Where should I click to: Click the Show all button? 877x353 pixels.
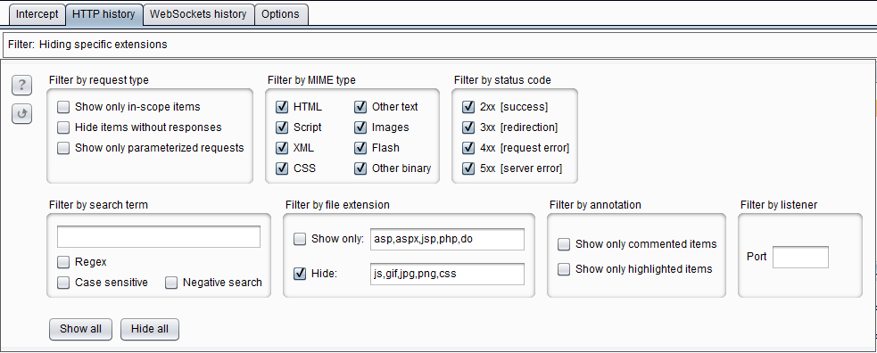[x=80, y=329]
